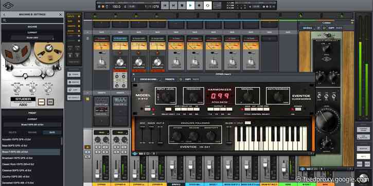Select the highlighted Brass 7.5IPS preset
Image resolution: width=373 pixels, height=186 pixels.
point(31,152)
